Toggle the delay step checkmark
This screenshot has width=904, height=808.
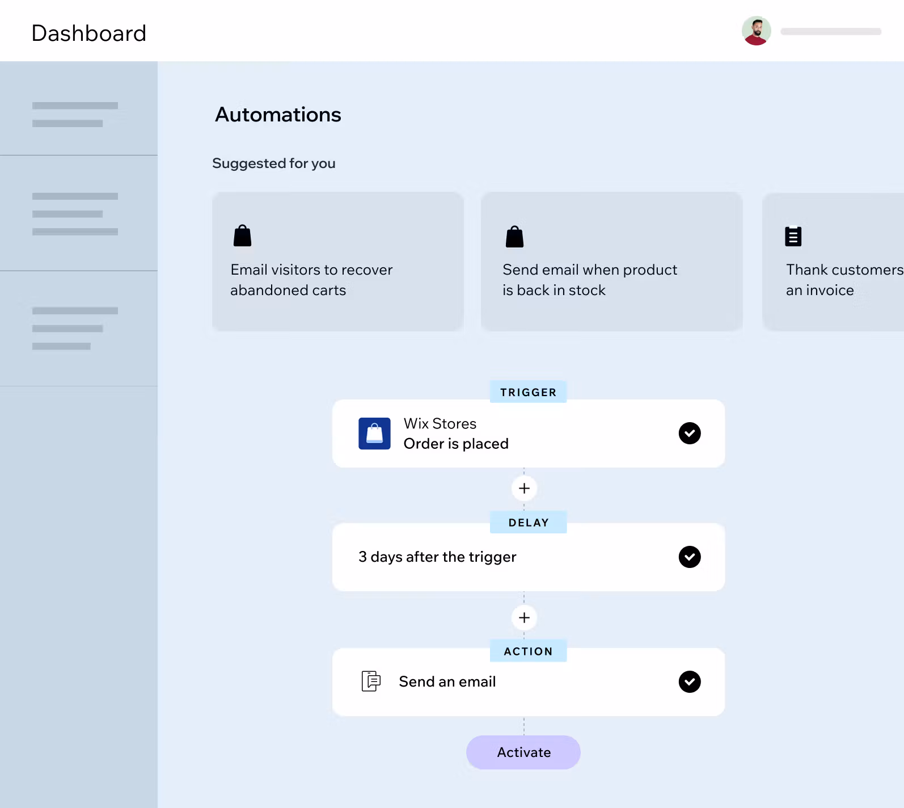point(689,557)
